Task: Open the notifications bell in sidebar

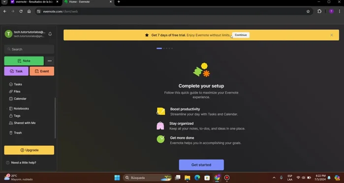Action: click(x=50, y=34)
